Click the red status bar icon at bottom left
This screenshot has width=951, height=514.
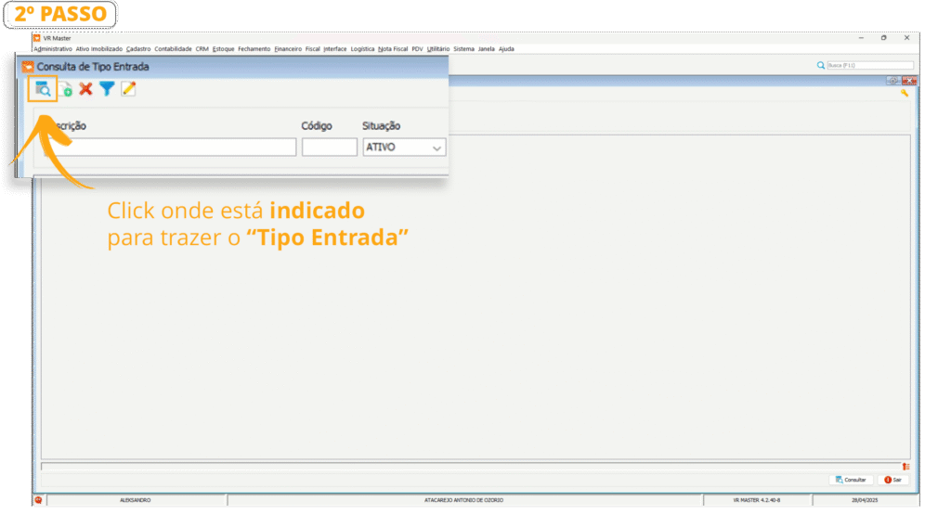(38, 500)
